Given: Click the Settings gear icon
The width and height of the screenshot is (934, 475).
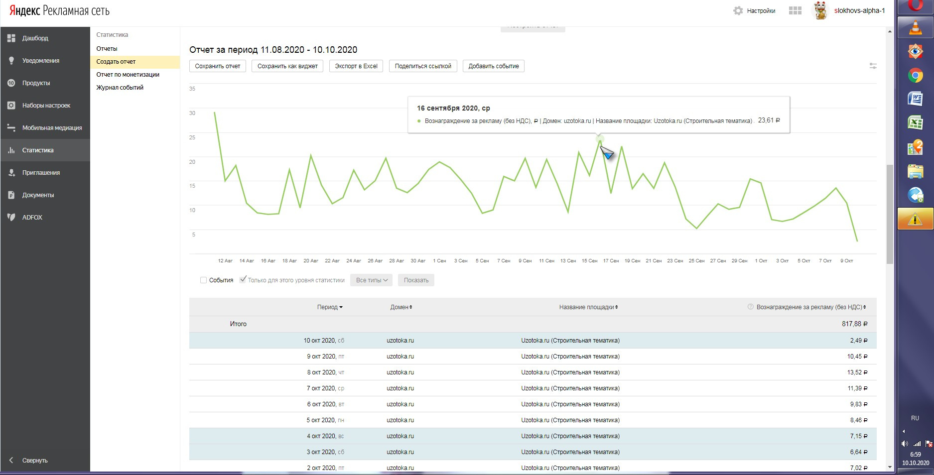Looking at the screenshot, I should pos(738,10).
